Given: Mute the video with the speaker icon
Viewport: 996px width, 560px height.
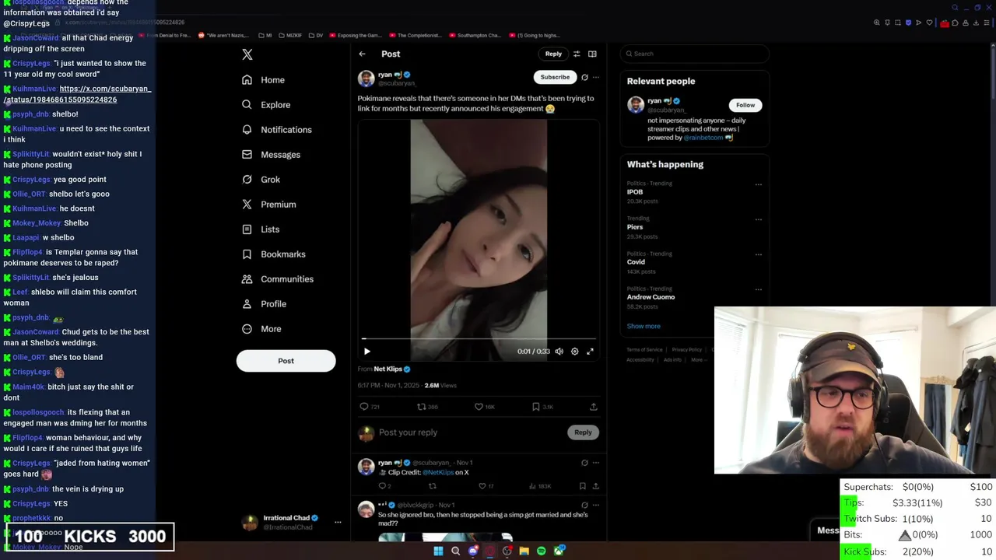Looking at the screenshot, I should (x=559, y=352).
